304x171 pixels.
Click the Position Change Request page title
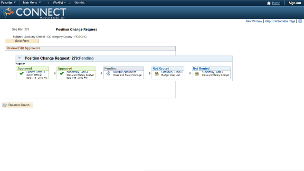click(x=76, y=29)
